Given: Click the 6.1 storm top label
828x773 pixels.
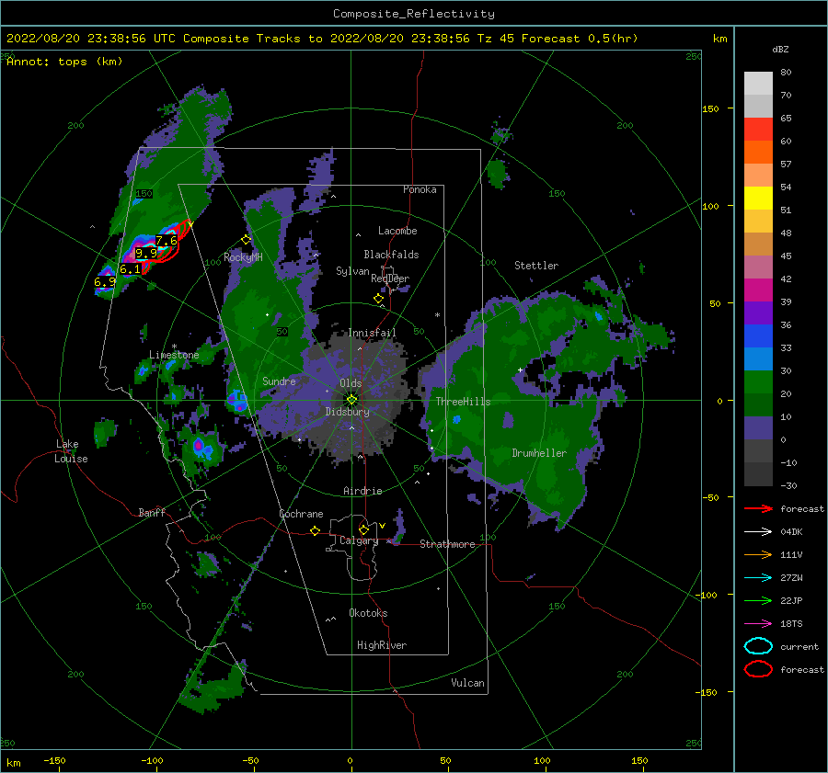Looking at the screenshot, I should 130,269.
